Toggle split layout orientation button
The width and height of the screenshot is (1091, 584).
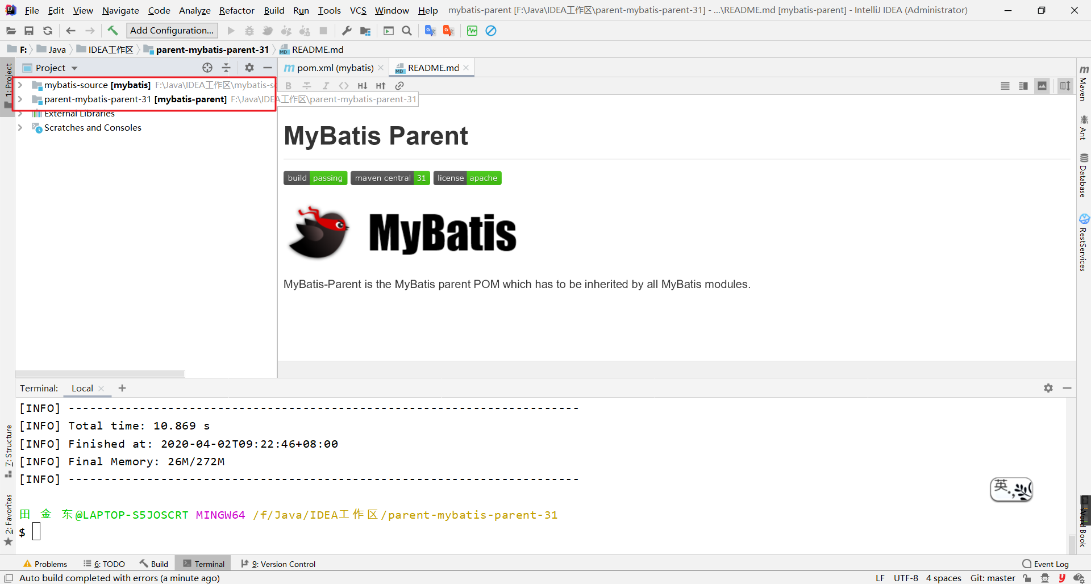point(1065,86)
